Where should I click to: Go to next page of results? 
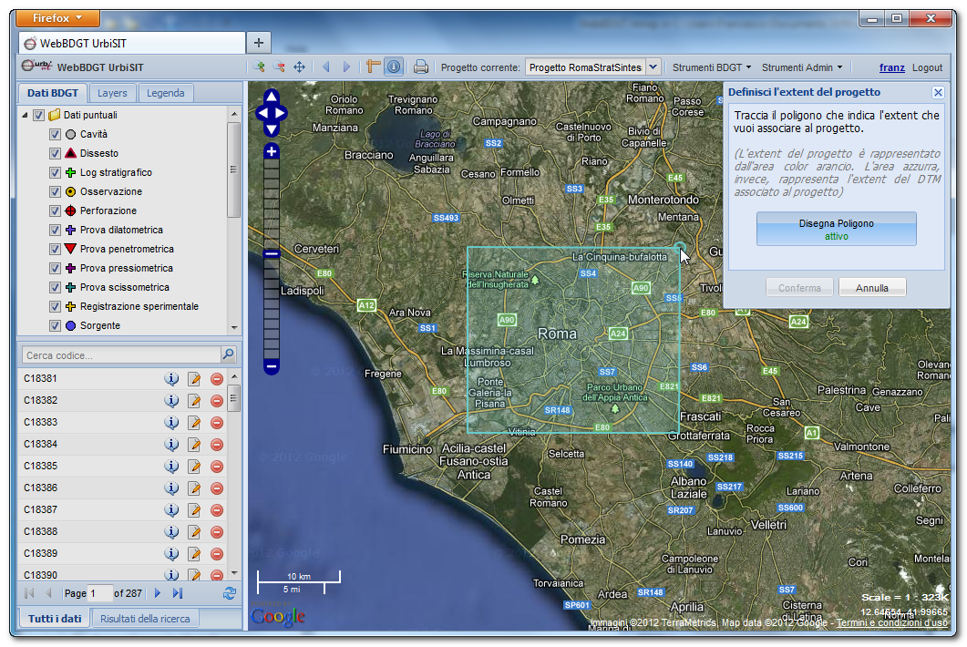tap(158, 593)
